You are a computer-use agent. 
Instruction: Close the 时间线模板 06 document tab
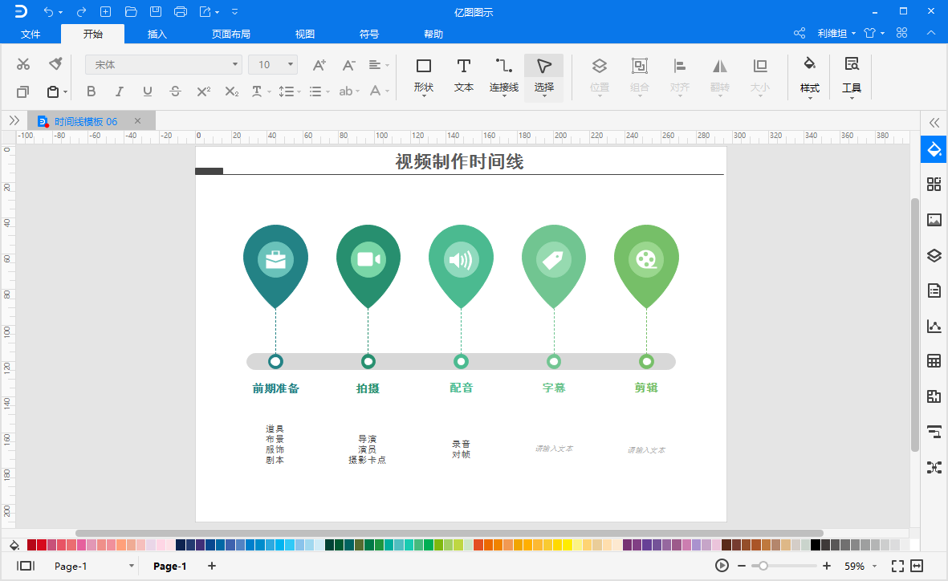(137, 121)
